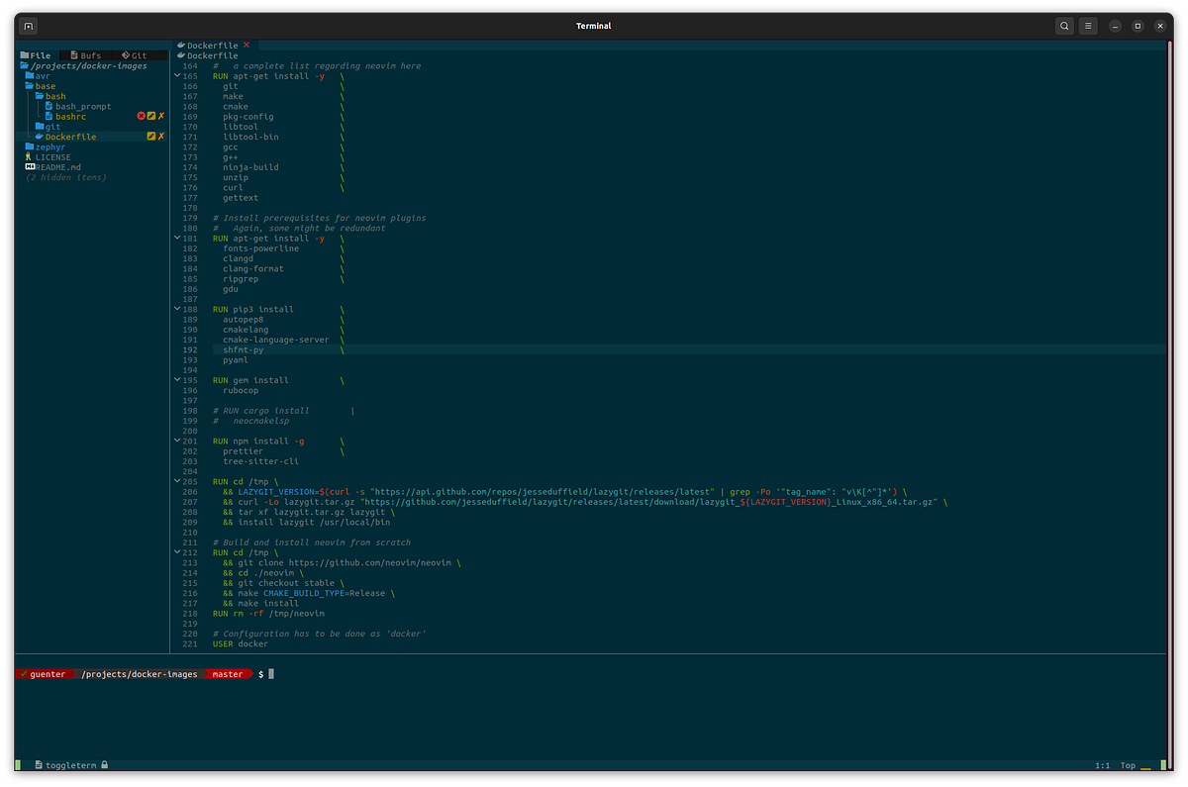
Task: Click the master branch segment in the prompt
Action: [227, 673]
